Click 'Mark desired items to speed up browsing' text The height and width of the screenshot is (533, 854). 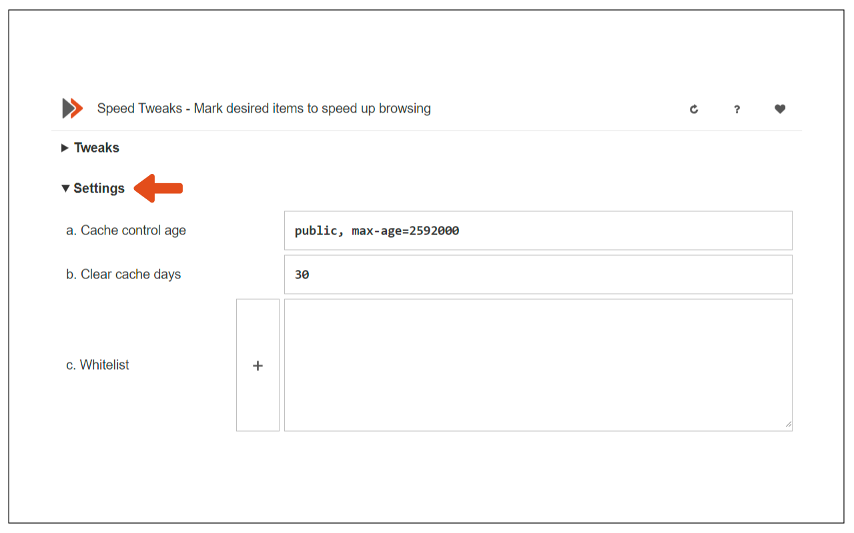[312, 109]
